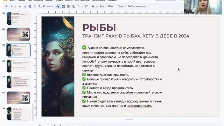Click the "Тема" theme button

pyautogui.click(x=121, y=6)
